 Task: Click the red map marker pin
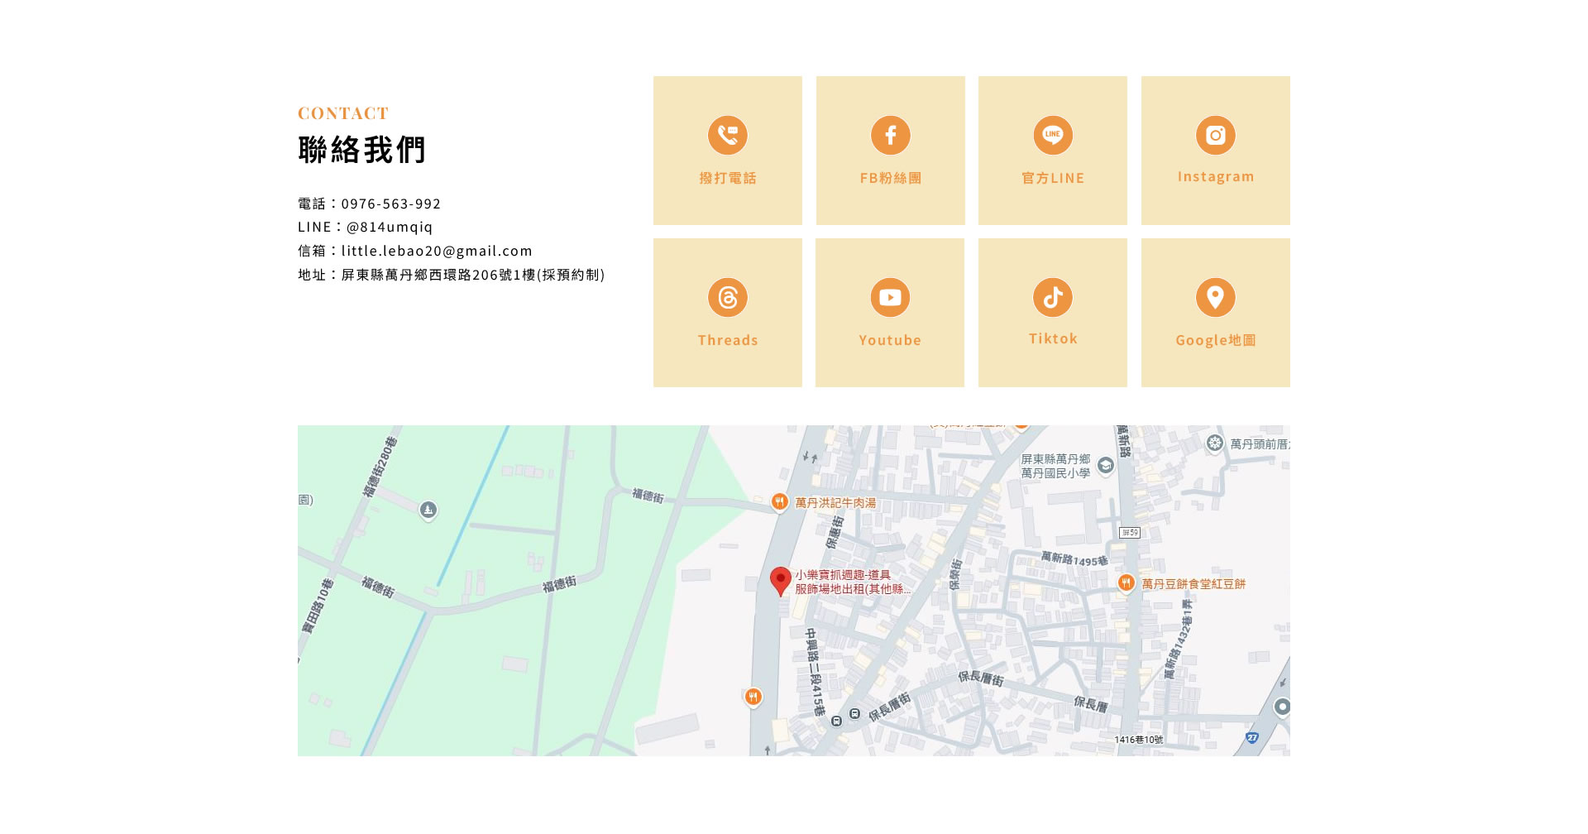[780, 581]
